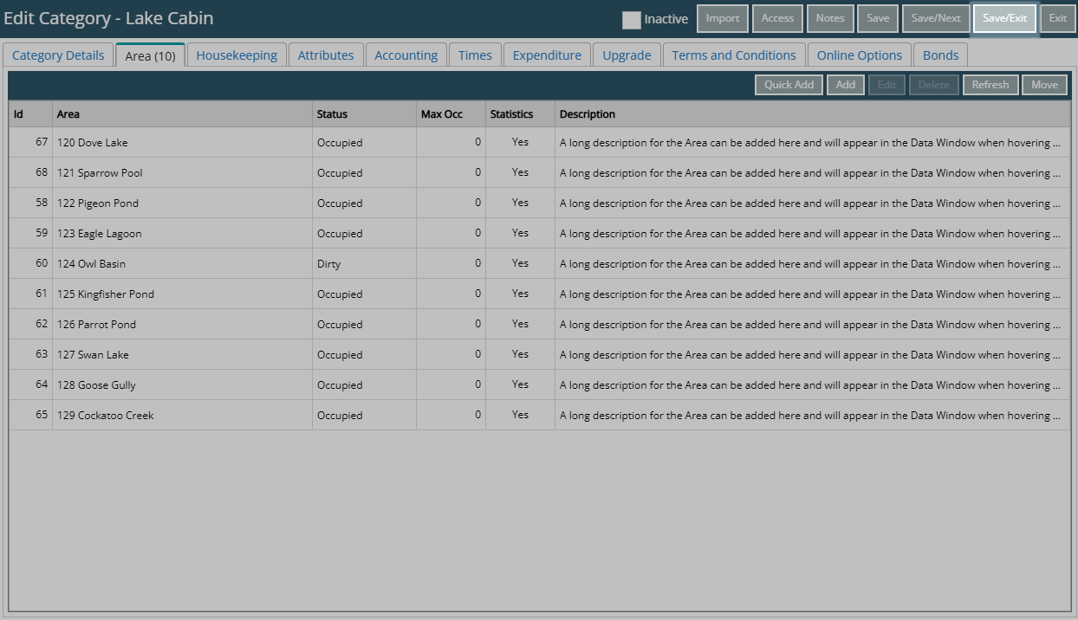Click the Import button
Viewport: 1078px width, 620px height.
point(723,18)
